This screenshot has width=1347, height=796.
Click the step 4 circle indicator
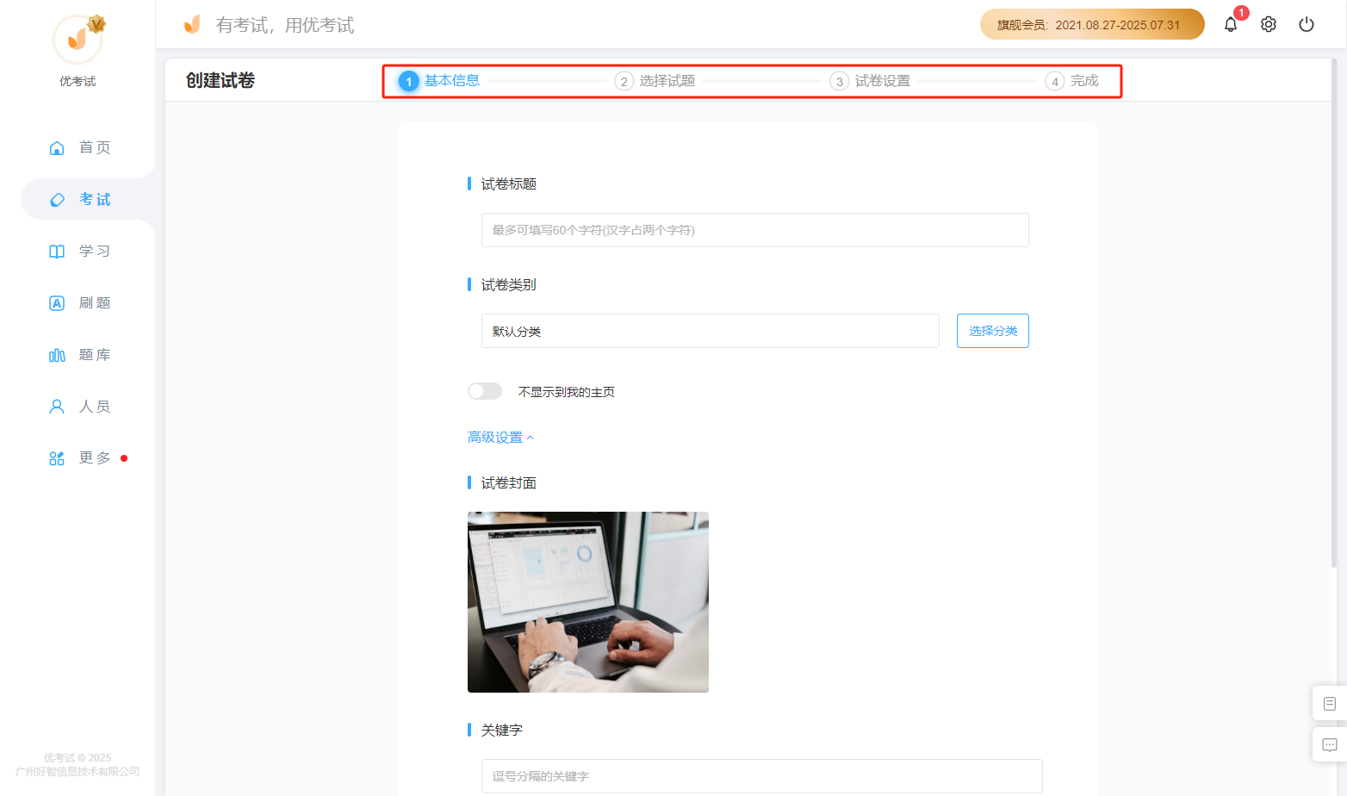[x=1055, y=81]
